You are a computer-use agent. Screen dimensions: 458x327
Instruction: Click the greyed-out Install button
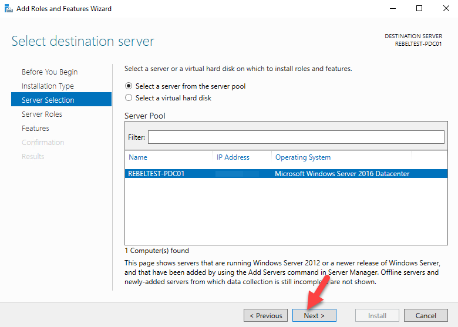[x=377, y=315]
